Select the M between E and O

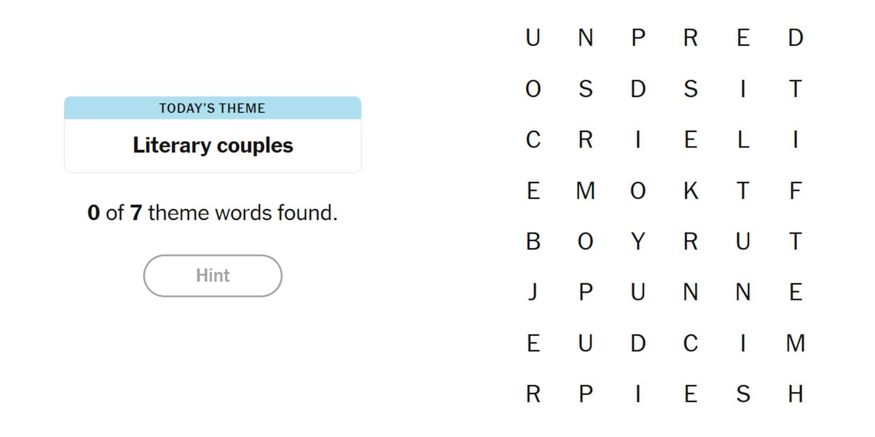(585, 191)
